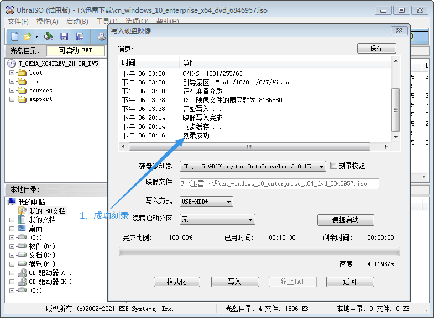Click the 软件(D:) drive icon
434x318 pixels.
click(x=22, y=246)
